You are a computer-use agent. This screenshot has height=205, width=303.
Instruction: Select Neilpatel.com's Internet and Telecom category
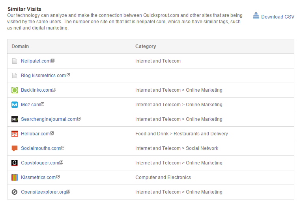click(158, 61)
